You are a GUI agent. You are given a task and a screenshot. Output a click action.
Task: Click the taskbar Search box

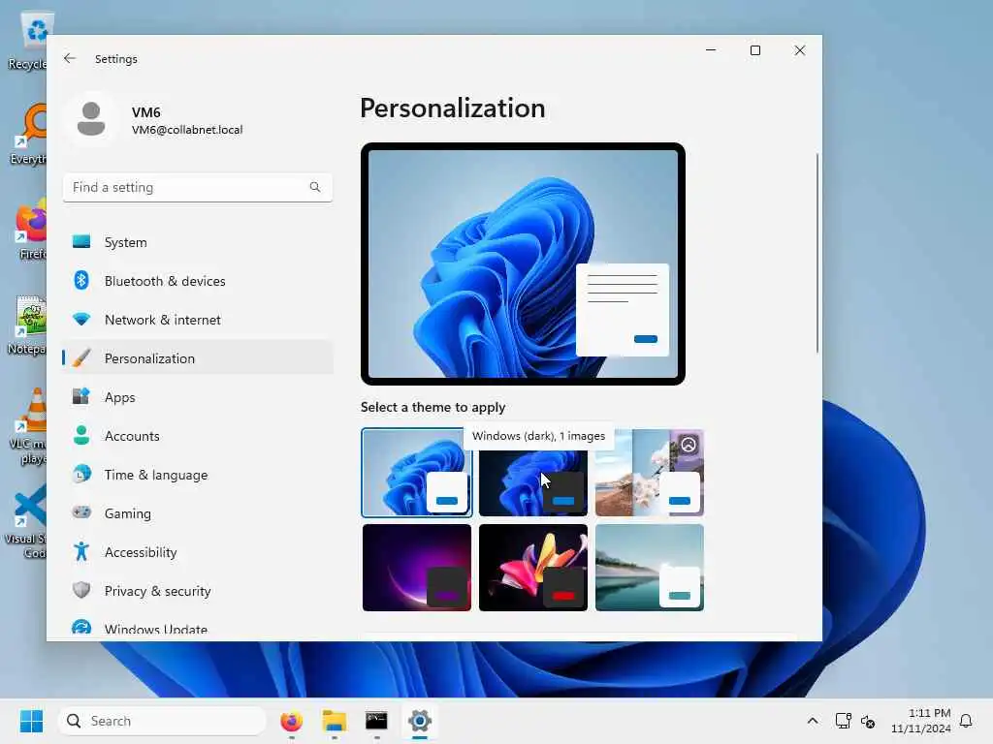coord(162,721)
